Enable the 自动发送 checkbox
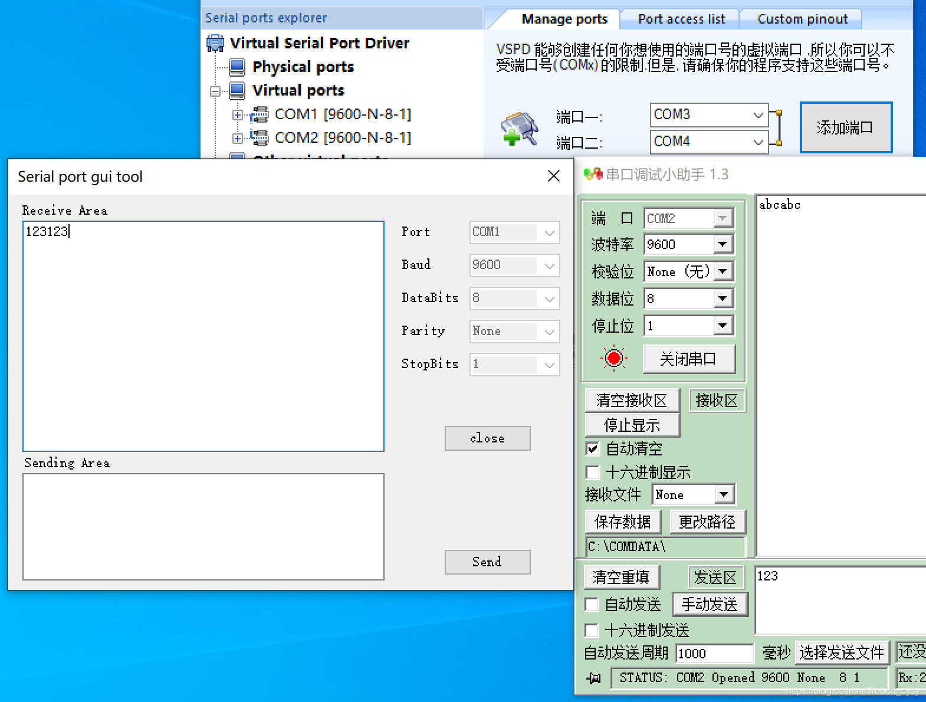 [592, 605]
